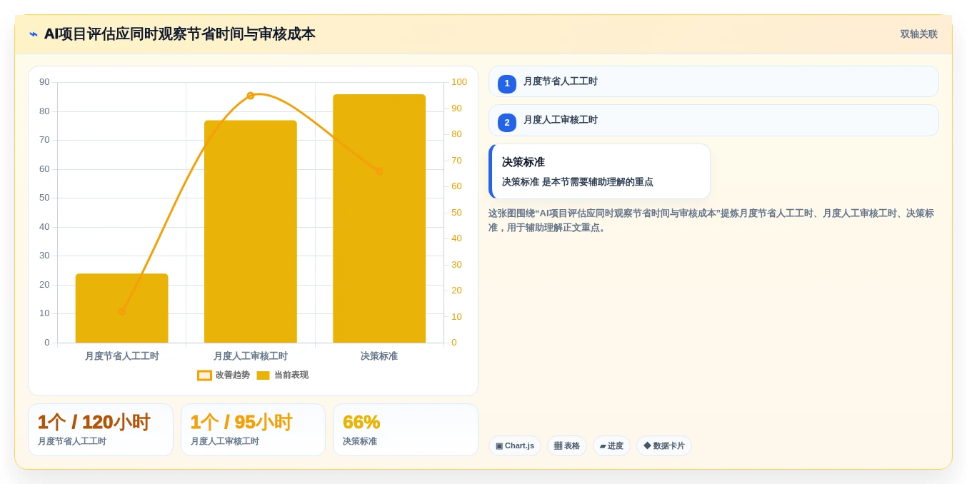Click the 决策标准 highlight card heading
This screenshot has width=967, height=484.
[x=523, y=162]
